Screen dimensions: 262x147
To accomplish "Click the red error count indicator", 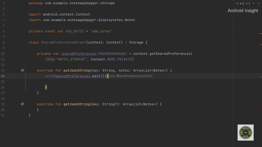I will (236, 4).
